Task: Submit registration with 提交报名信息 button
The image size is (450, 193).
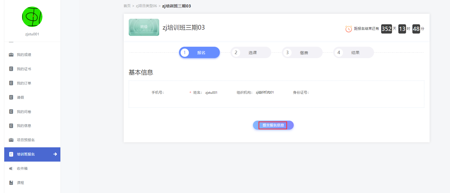Action: tap(273, 125)
